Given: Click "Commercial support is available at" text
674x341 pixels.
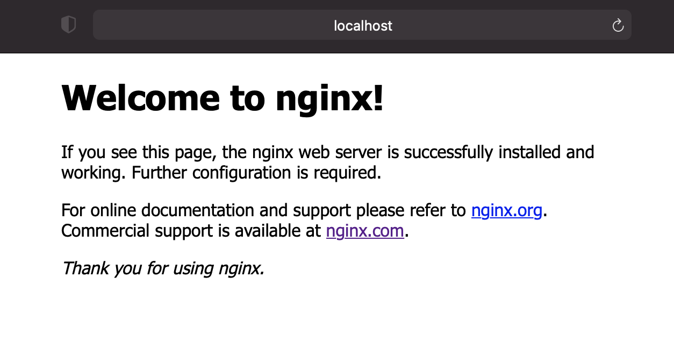Looking at the screenshot, I should click(191, 231).
